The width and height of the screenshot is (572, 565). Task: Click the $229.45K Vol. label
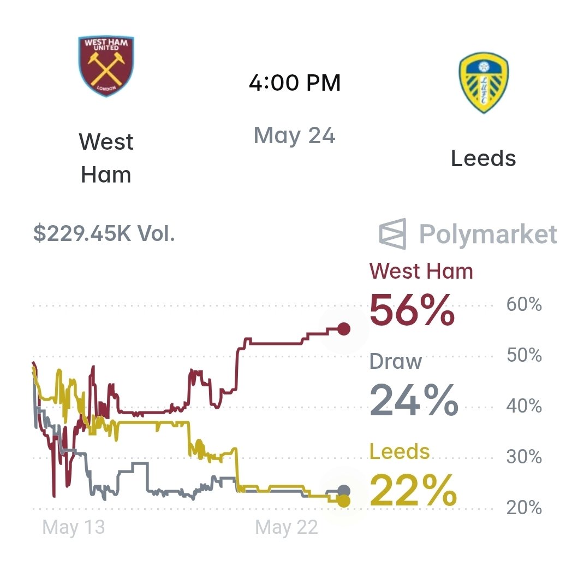pos(104,233)
